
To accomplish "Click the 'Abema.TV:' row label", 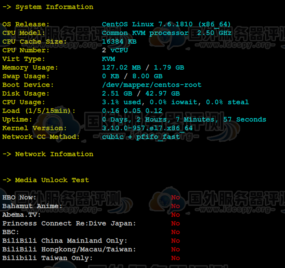I will (x=21, y=215).
